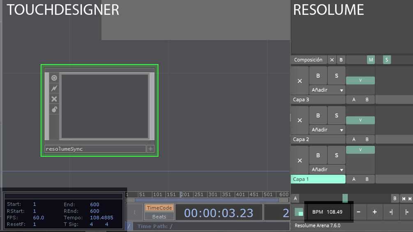Increase the BPM with the plus button
Image resolution: width=413 pixels, height=232 pixels.
click(374, 212)
